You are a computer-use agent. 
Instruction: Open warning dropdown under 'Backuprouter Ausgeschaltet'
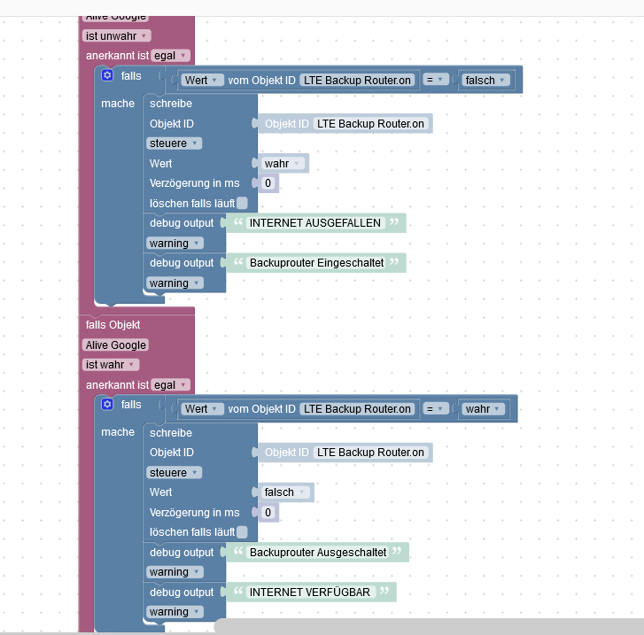click(175, 572)
